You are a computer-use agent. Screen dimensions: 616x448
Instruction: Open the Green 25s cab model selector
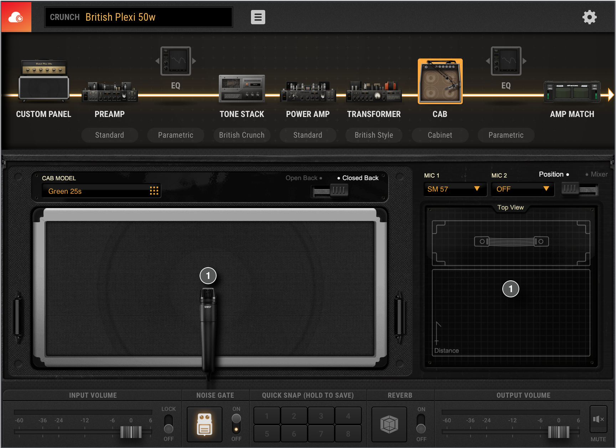[x=101, y=191]
